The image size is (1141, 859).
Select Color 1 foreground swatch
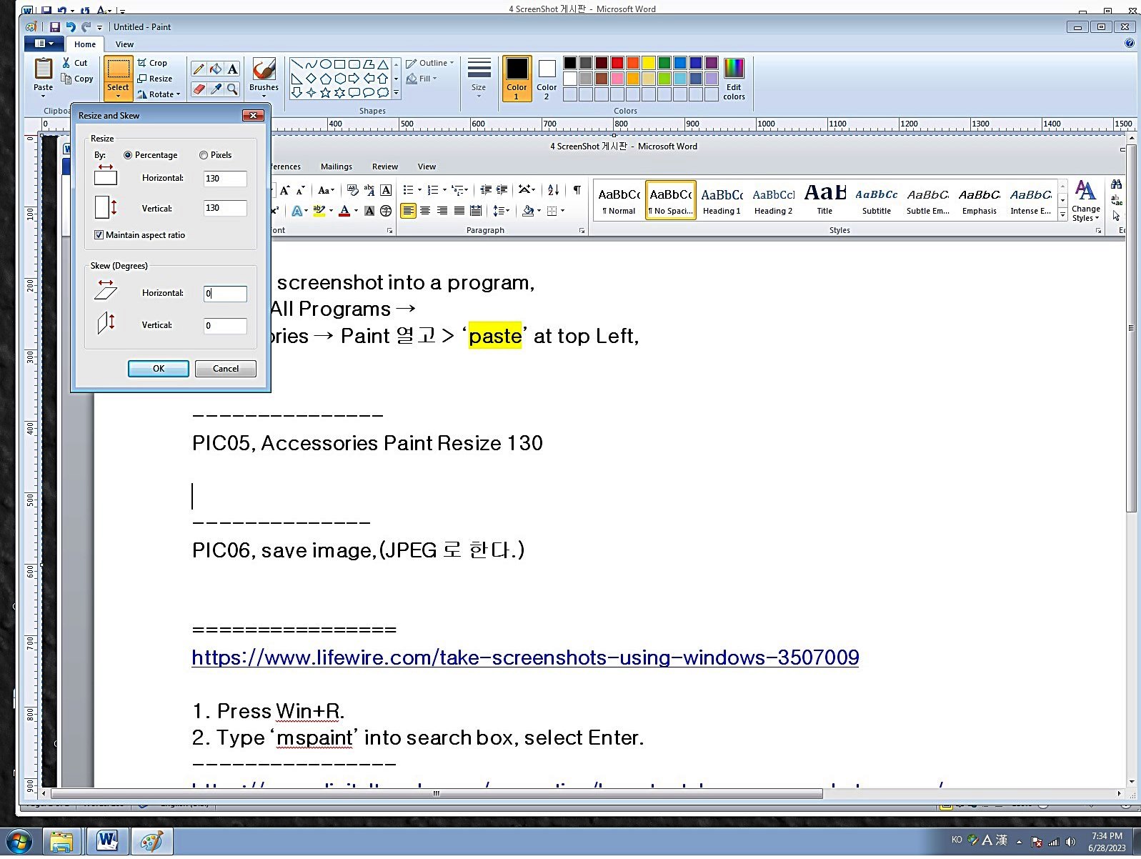point(517,79)
